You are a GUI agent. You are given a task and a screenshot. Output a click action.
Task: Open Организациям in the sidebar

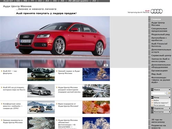coord(159,71)
